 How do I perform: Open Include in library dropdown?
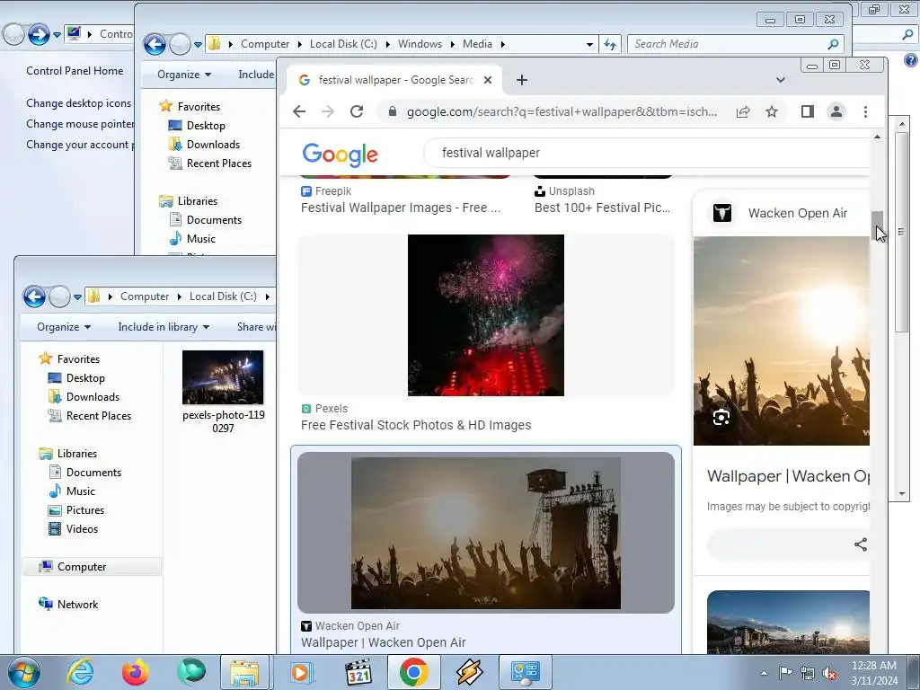coord(164,327)
